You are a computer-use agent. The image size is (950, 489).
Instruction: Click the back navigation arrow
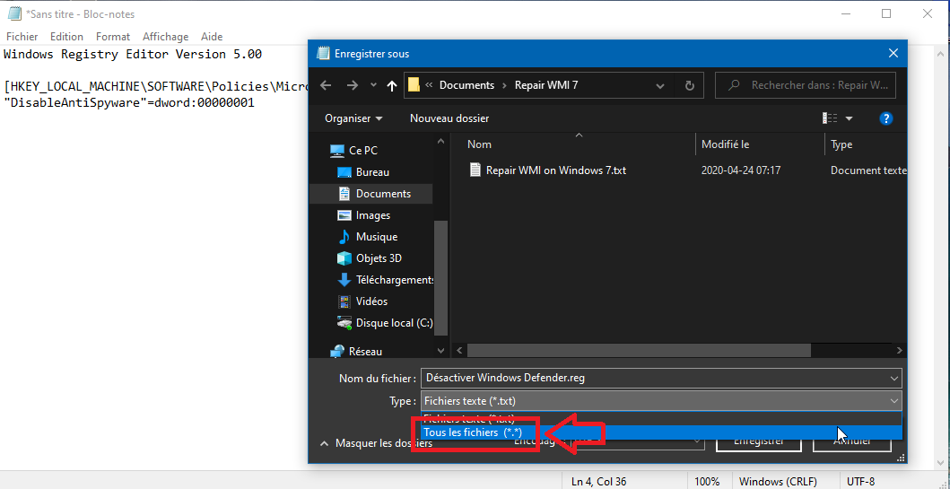326,85
